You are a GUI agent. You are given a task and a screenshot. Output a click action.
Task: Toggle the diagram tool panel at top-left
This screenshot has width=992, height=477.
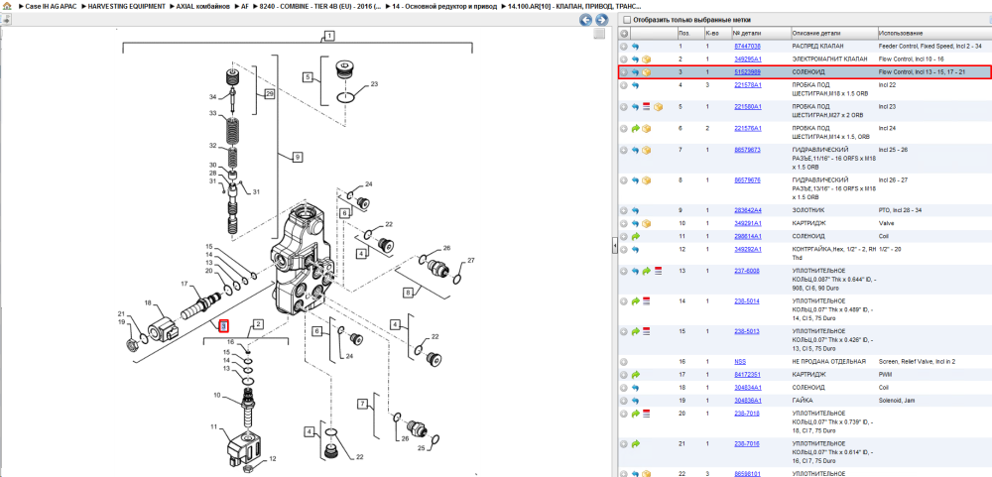coord(6,20)
